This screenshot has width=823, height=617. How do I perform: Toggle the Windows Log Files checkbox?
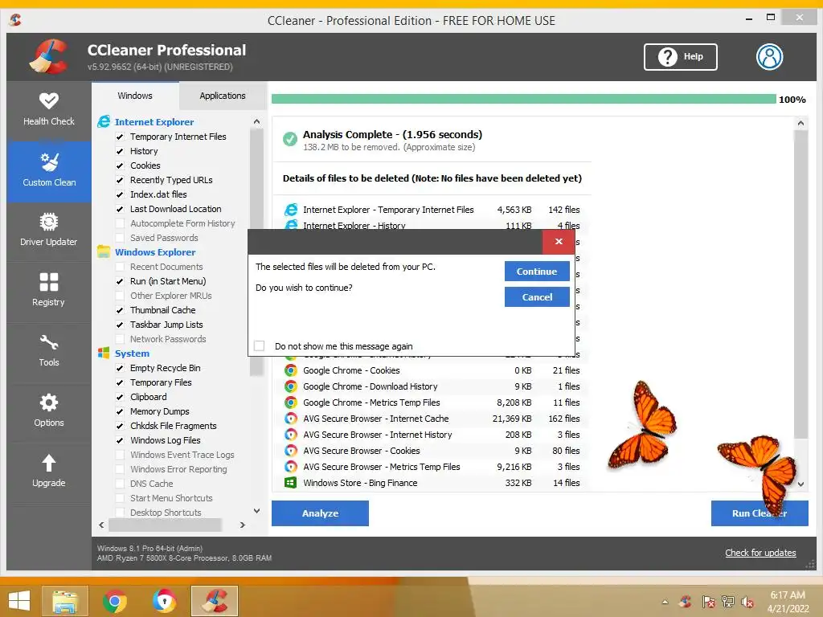(x=120, y=441)
